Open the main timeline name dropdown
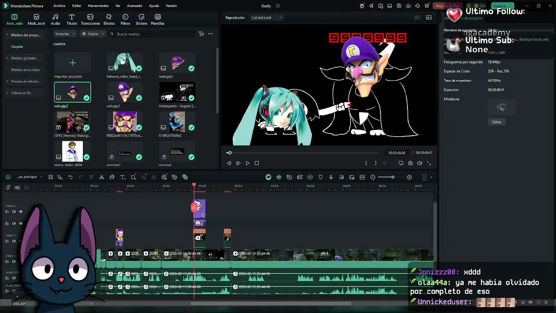 tap(29, 177)
